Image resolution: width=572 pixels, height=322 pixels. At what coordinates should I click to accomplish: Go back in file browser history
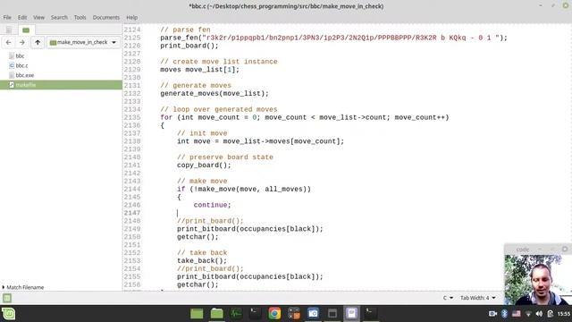pyautogui.click(x=9, y=42)
